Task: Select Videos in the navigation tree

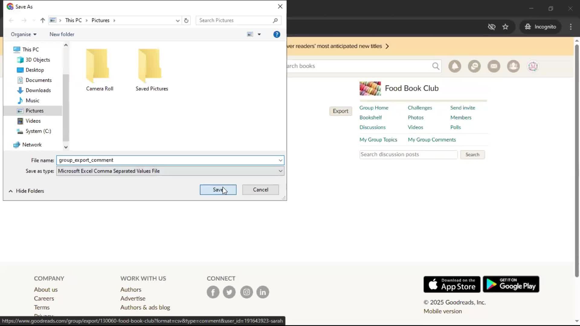Action: point(33,121)
